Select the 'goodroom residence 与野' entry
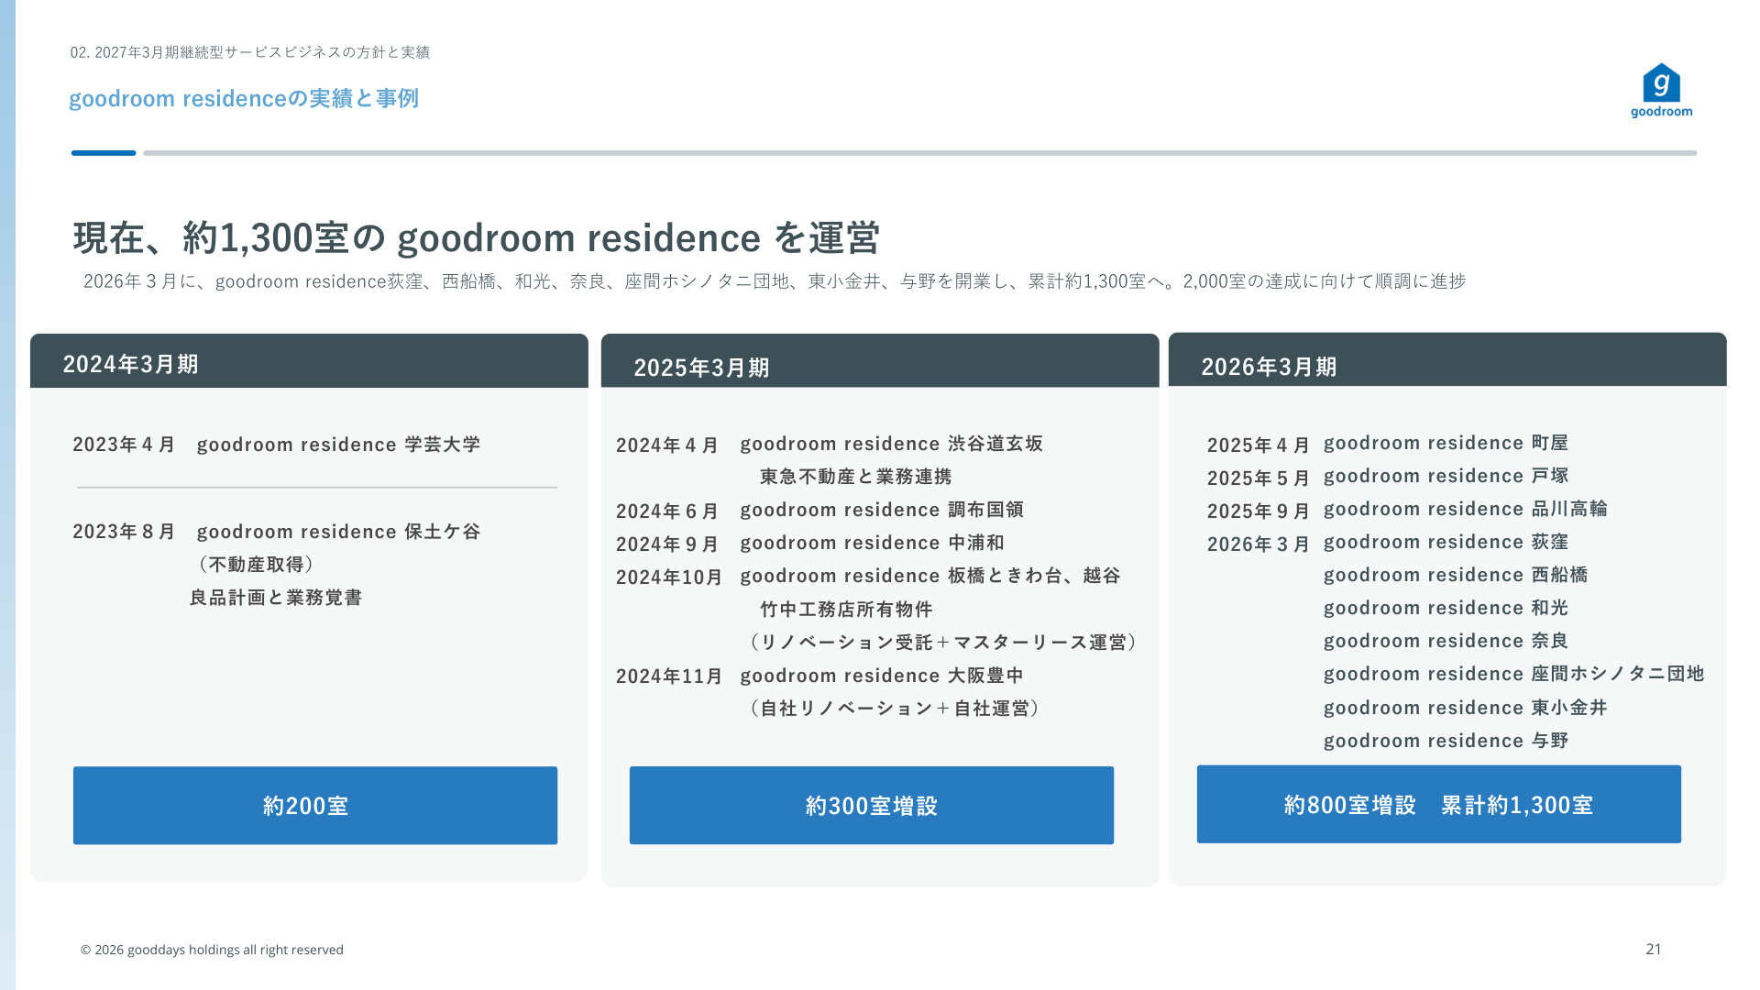 (1446, 741)
